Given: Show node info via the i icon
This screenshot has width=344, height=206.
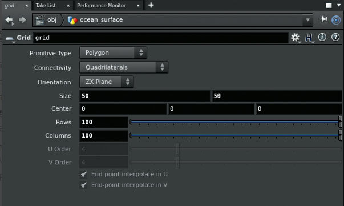Looking at the screenshot, I should [x=322, y=37].
